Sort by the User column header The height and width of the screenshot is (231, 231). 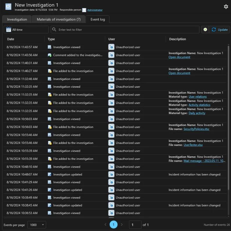[111, 39]
